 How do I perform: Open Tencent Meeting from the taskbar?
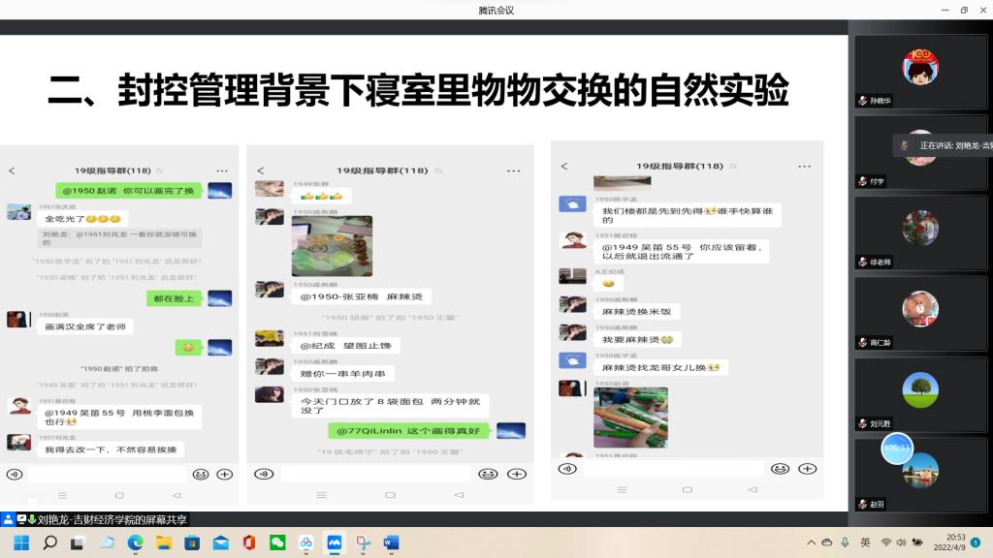click(x=335, y=542)
